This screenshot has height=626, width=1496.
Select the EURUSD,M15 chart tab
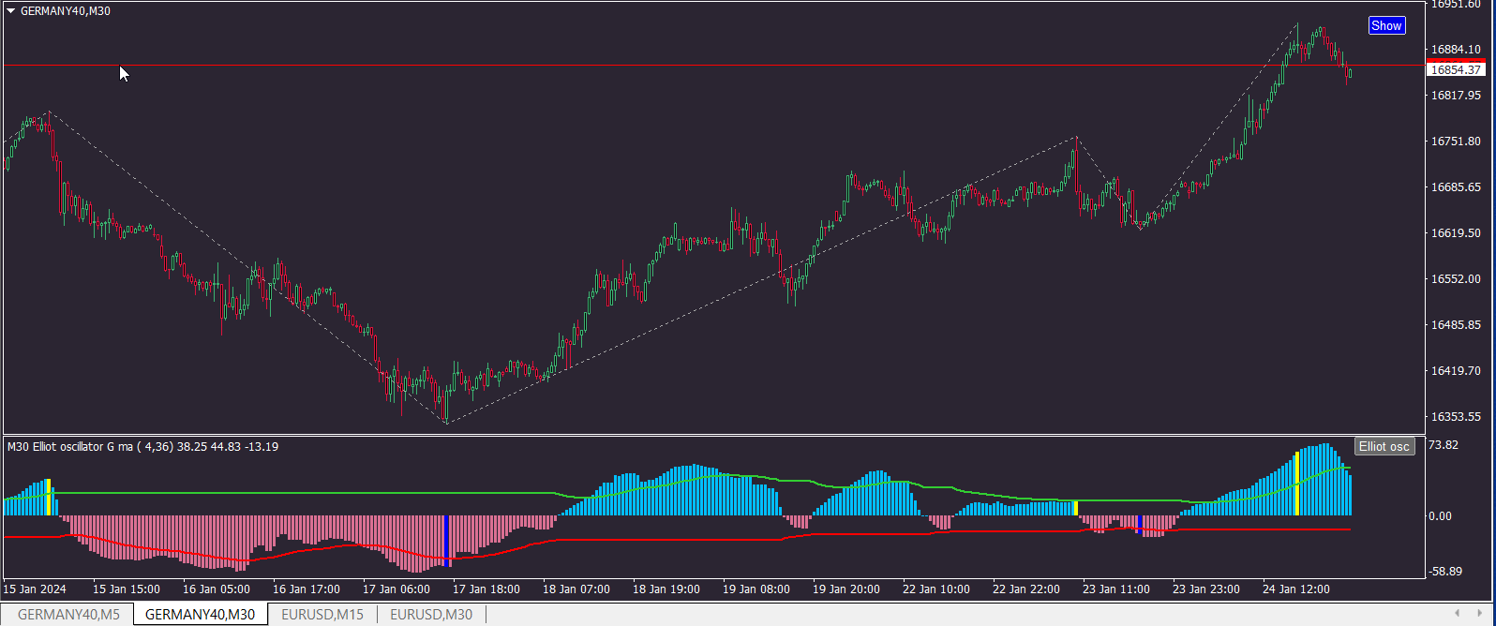pos(322,615)
